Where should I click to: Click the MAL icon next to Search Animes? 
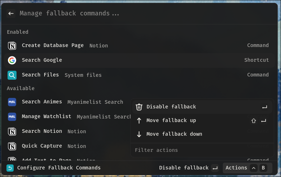click(x=12, y=102)
